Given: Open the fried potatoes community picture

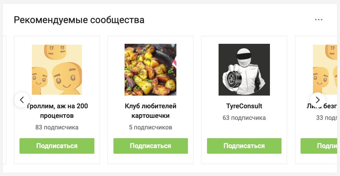Looking at the screenshot, I should click(150, 70).
